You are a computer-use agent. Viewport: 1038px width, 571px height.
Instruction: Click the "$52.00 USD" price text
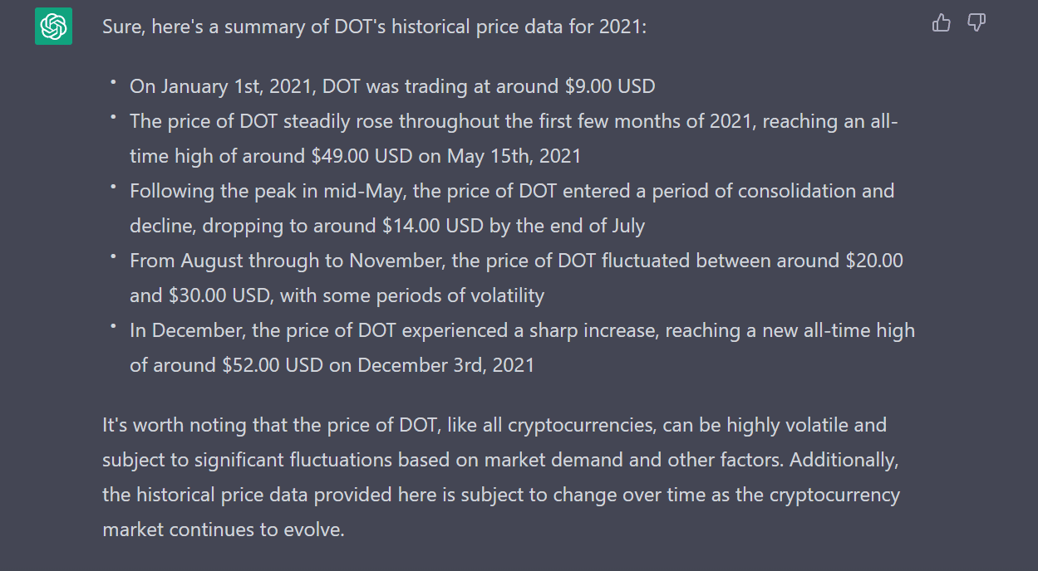click(x=271, y=365)
